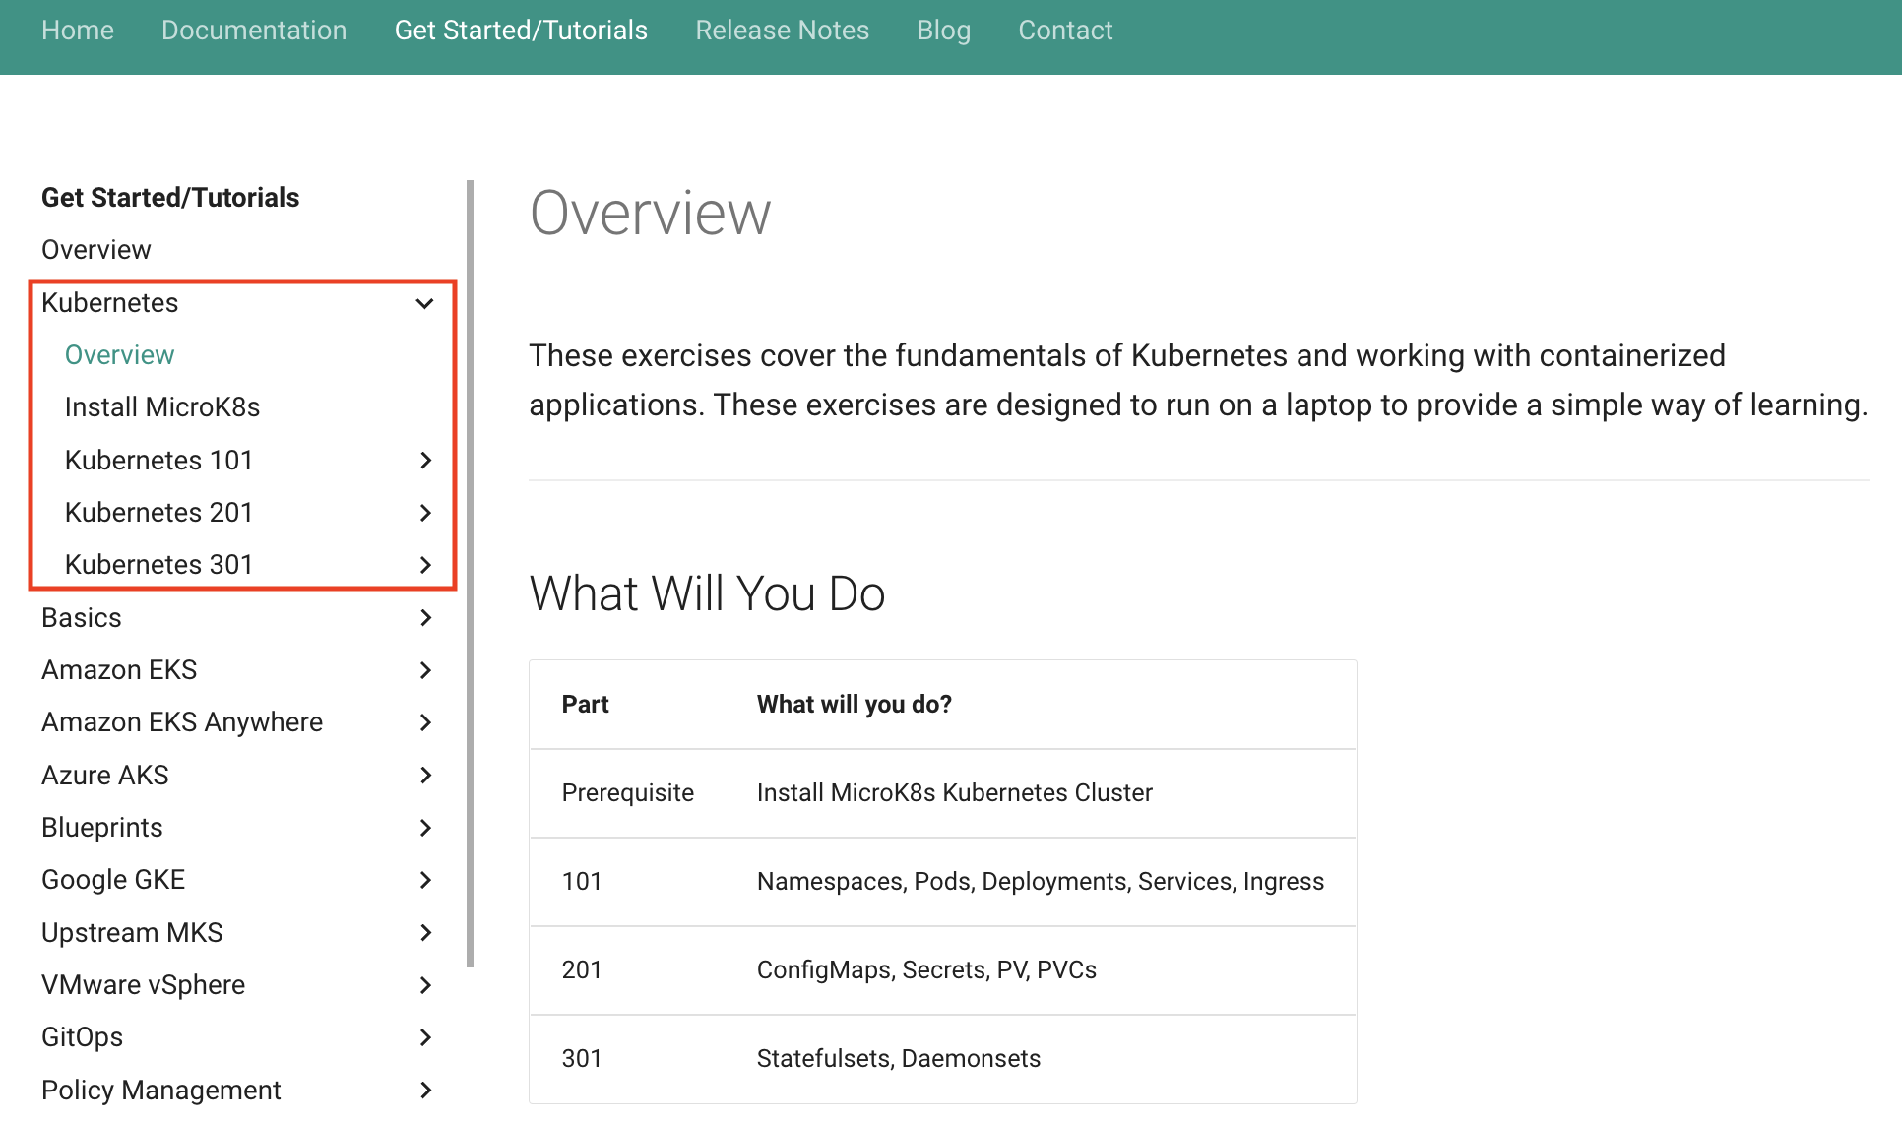Open the Azure AKS sidebar section
Viewport: 1902px width, 1122px height.
click(105, 776)
